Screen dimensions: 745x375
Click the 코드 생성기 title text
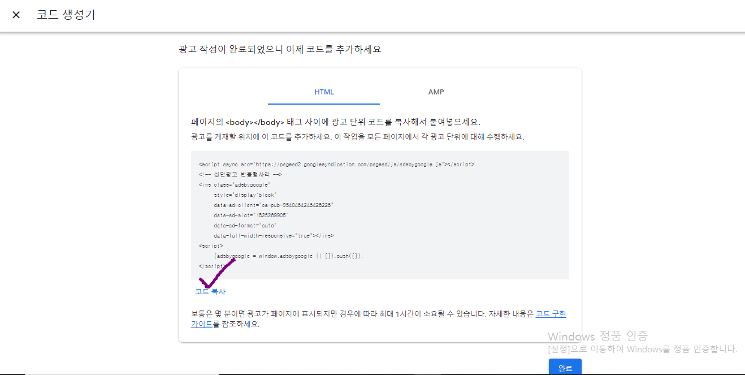tap(66, 15)
